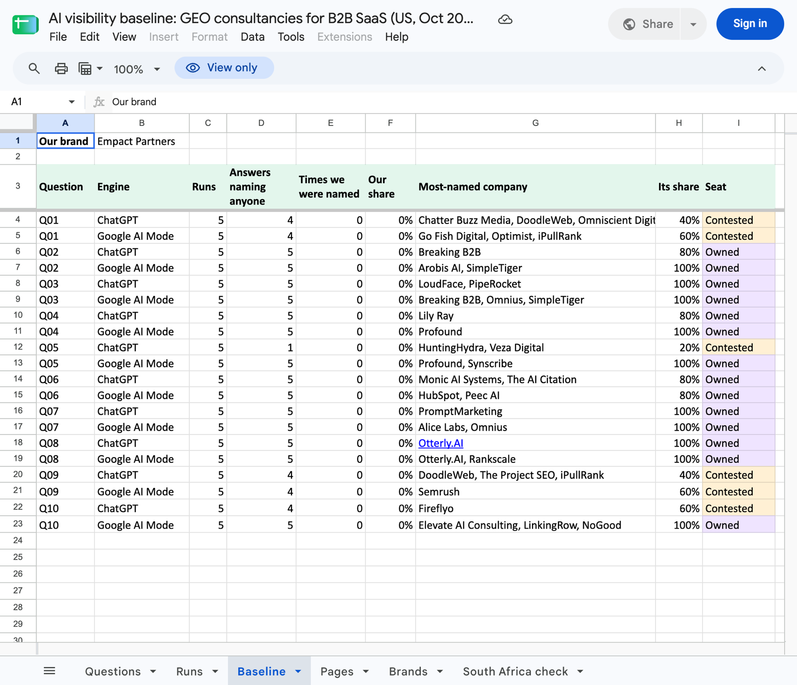Check the cloud document status icon
This screenshot has height=685, width=797.
pos(505,19)
